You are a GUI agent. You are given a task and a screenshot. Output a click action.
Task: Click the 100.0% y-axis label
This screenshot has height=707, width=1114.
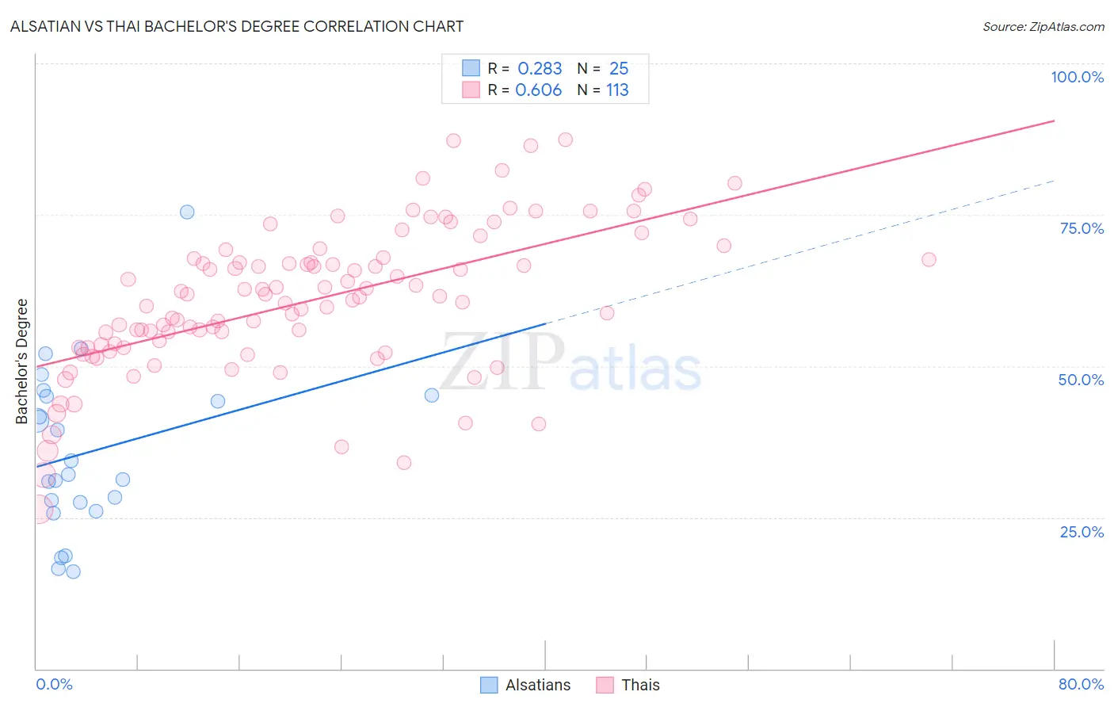[1077, 77]
